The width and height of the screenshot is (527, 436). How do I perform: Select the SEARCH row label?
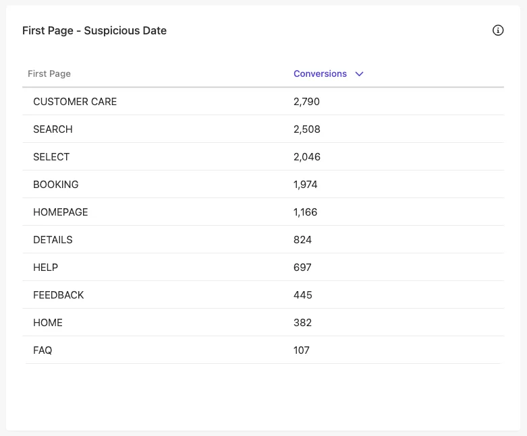53,129
